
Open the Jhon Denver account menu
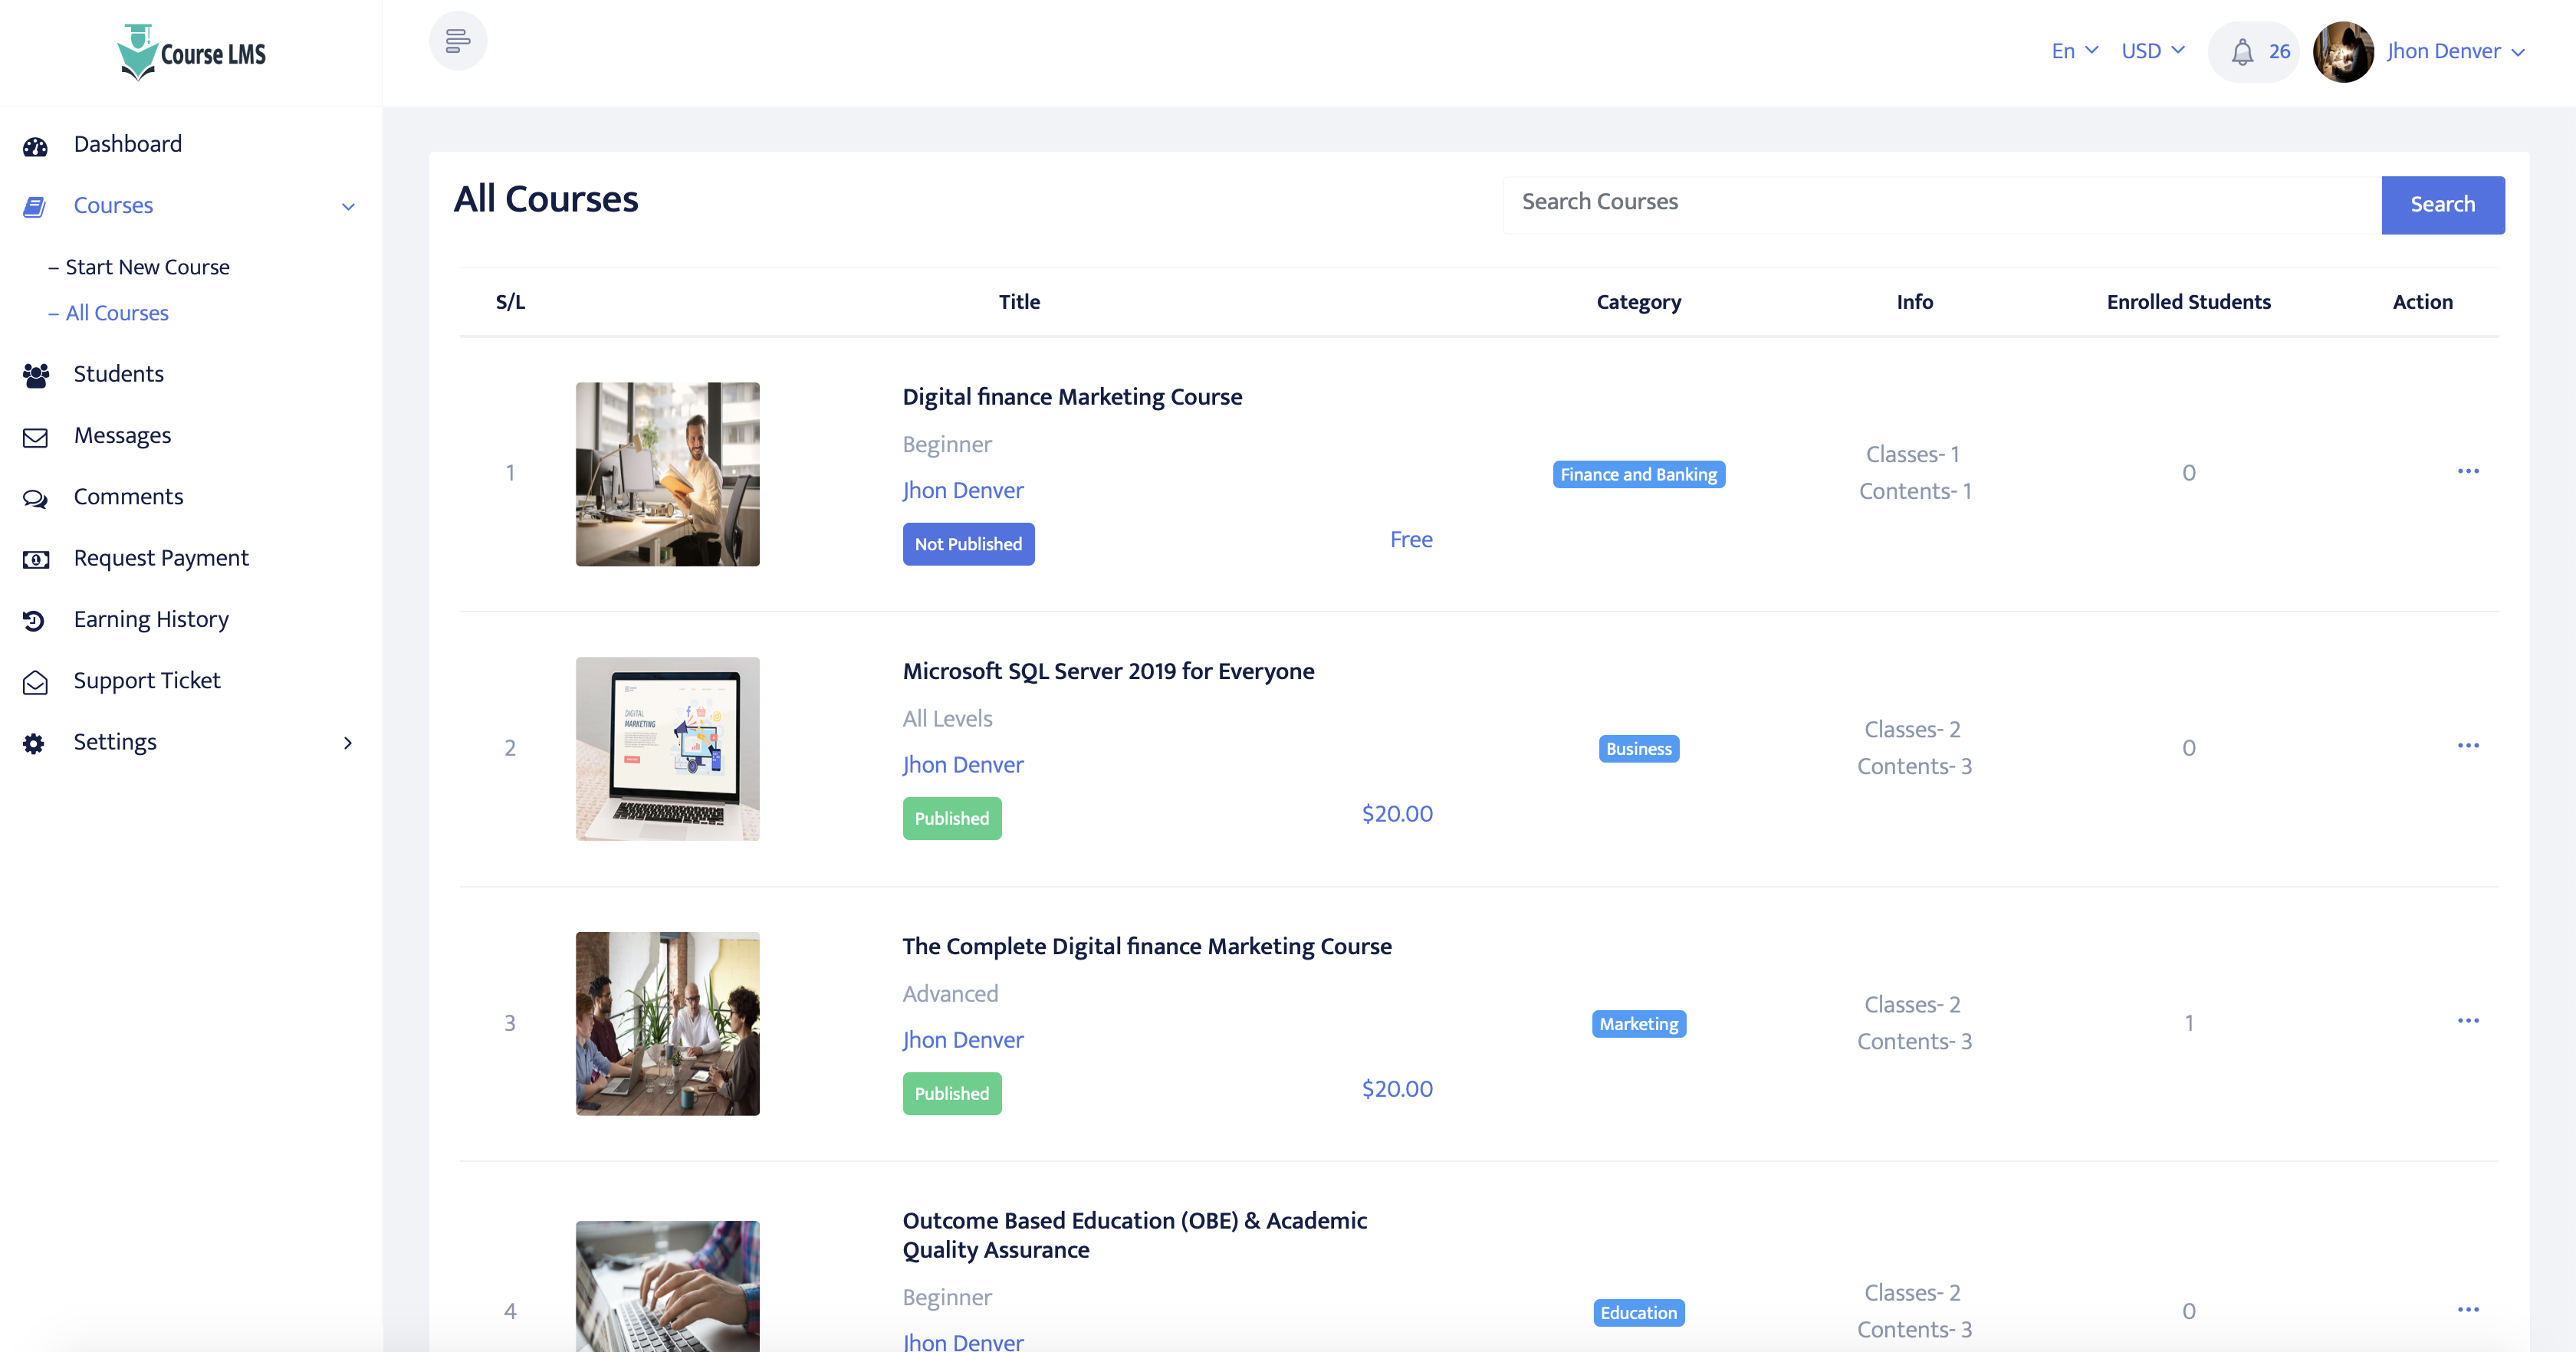(x=2455, y=50)
